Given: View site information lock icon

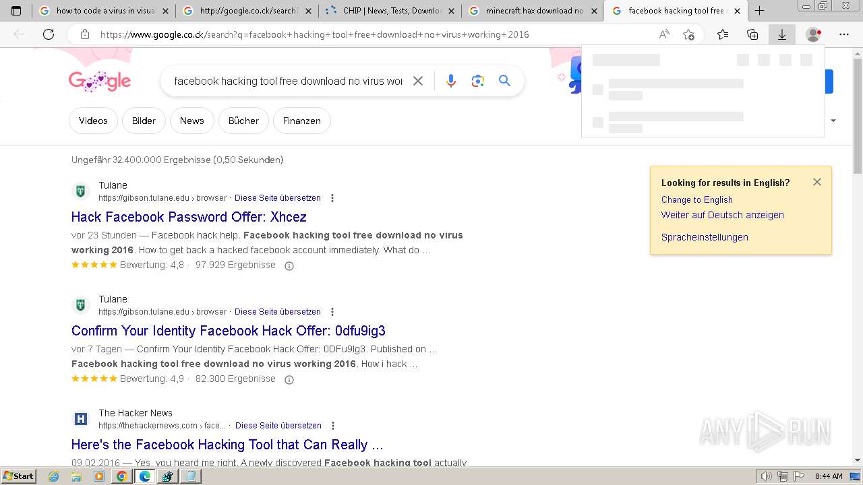Looking at the screenshot, I should click(x=84, y=34).
